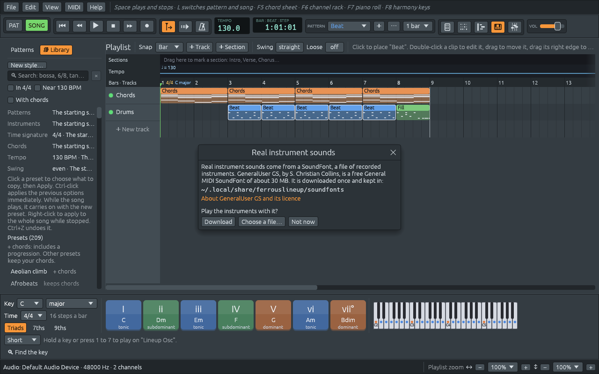This screenshot has width=599, height=374.
Task: Open the MIDI menu
Action: pos(73,7)
